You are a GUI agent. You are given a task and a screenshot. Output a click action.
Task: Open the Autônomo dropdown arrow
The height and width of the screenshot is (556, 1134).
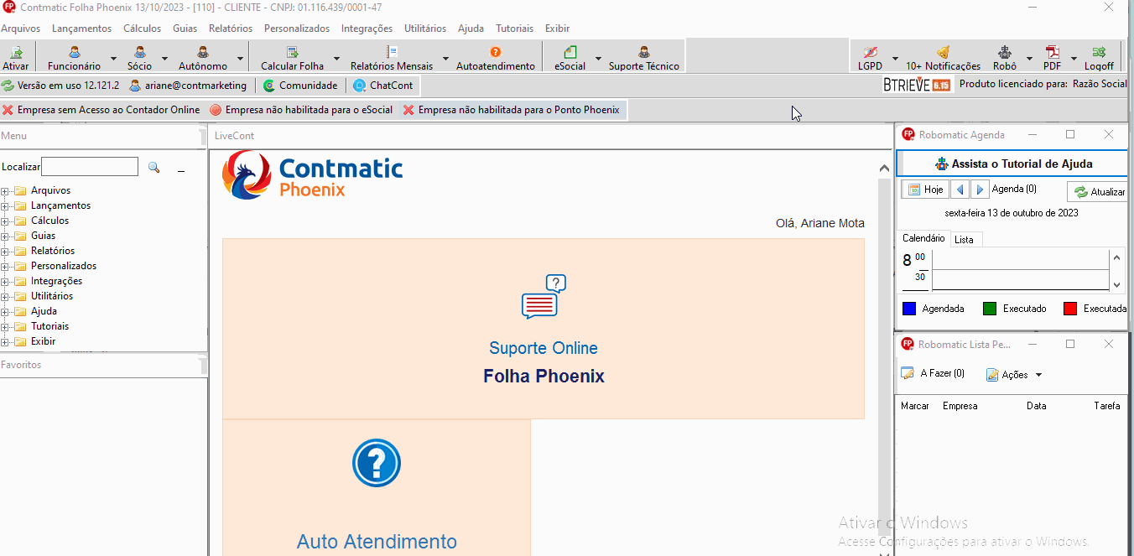point(241,59)
